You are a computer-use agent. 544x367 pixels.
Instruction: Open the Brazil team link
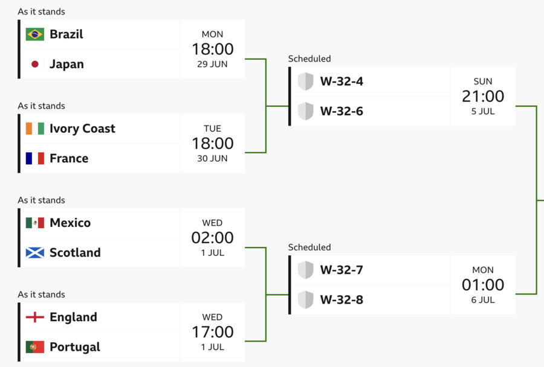[66, 34]
